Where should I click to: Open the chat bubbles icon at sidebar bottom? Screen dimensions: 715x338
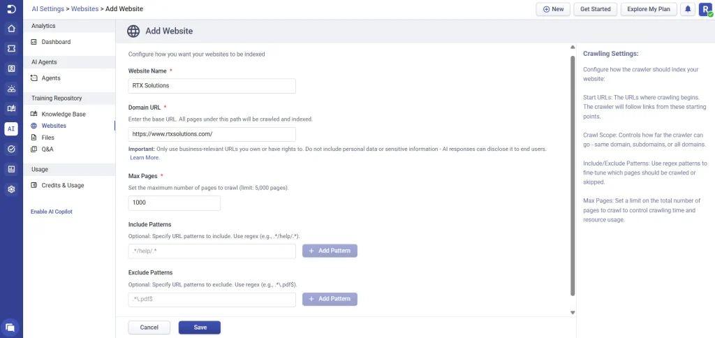10,327
